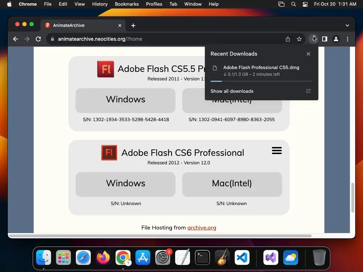This screenshot has width=363, height=272.
Task: Click serial number 1302-0941-6097-8980-8363-2055
Action: pyautogui.click(x=236, y=120)
